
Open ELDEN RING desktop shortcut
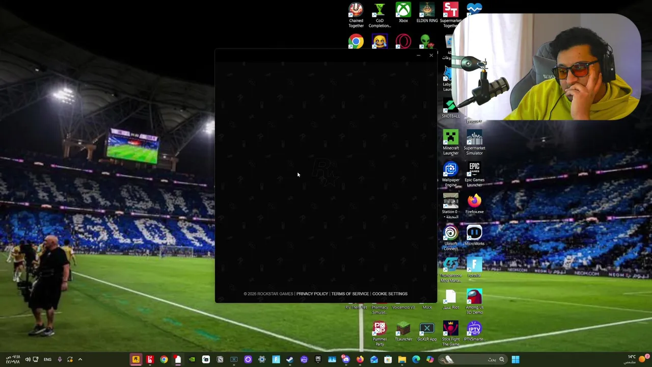point(427,13)
